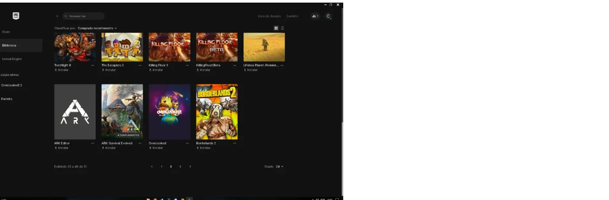The image size is (609, 200).
Task: Open three-dot menu for Torchlight II
Action: (93, 65)
